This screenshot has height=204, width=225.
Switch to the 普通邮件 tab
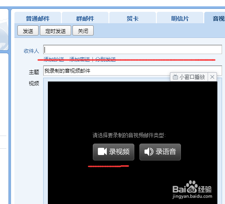38,18
